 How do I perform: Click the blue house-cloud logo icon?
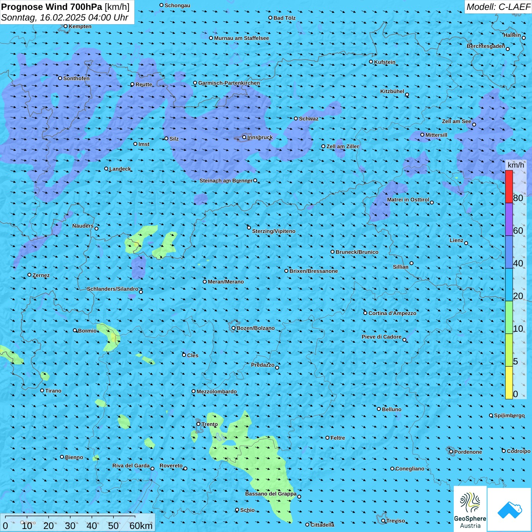510,510
